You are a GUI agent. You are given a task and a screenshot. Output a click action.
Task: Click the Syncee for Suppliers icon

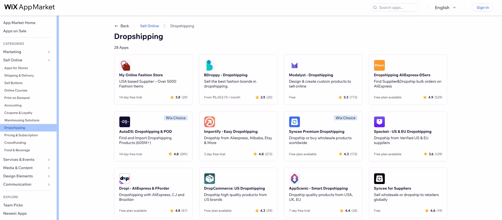[x=379, y=179]
